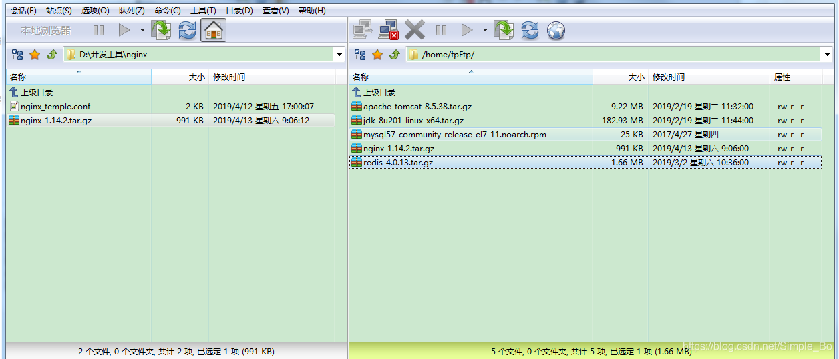Open the 队列(Z) menu
Viewport: 839px width, 359px height.
coord(132,11)
